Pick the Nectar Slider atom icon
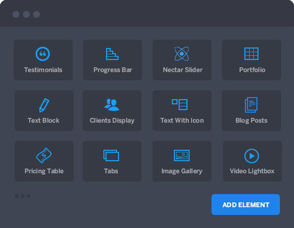 point(182,54)
